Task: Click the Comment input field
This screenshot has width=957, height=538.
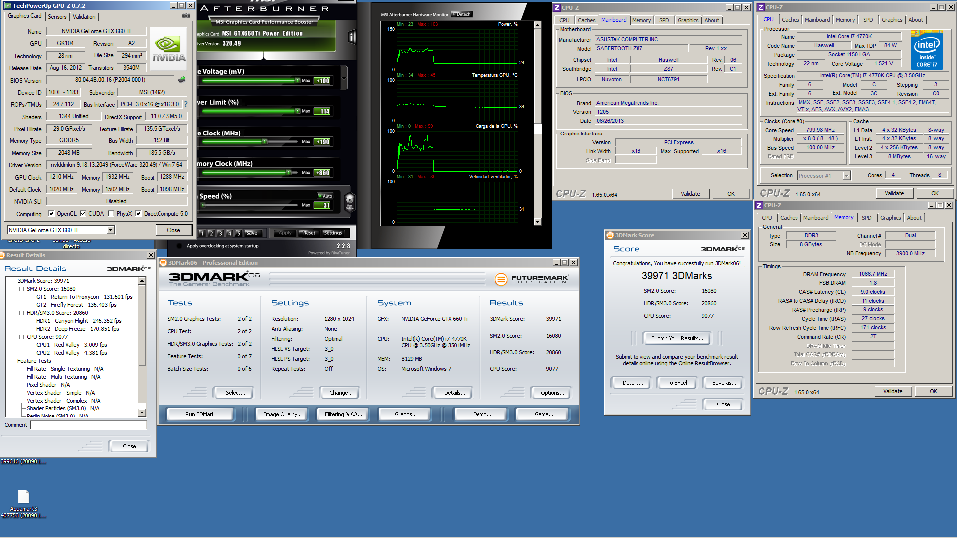Action: coord(88,425)
